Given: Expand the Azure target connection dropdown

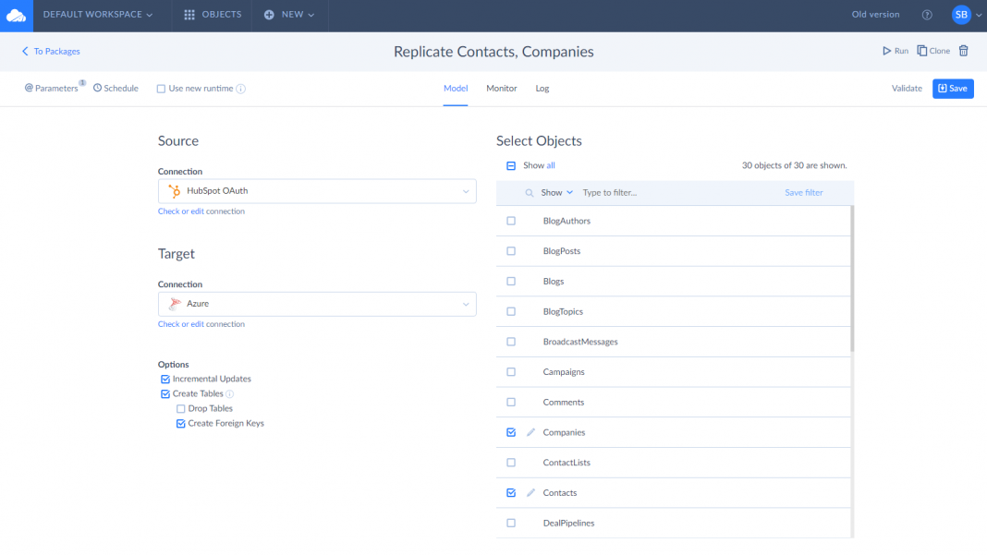Looking at the screenshot, I should 317,304.
